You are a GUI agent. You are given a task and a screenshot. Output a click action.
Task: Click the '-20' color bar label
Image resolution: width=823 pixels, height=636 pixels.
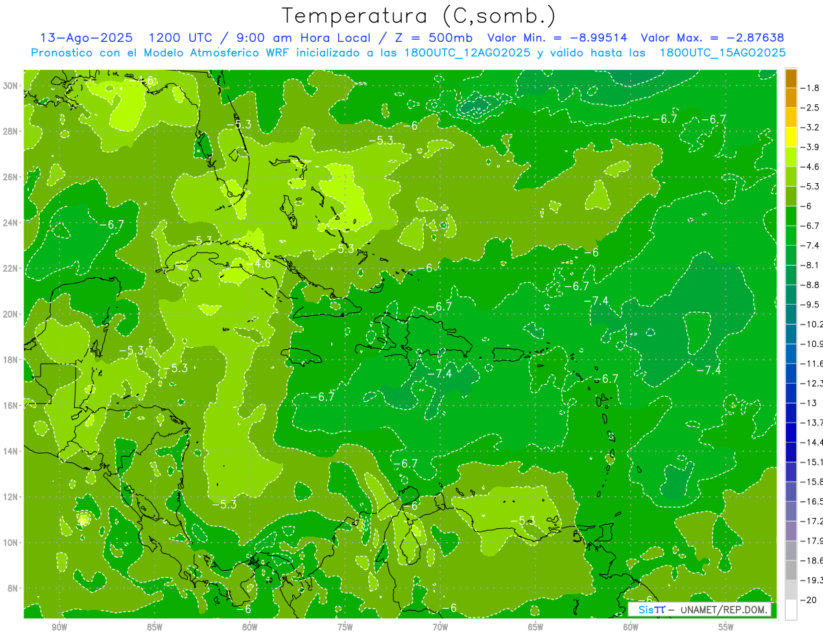pos(809,600)
